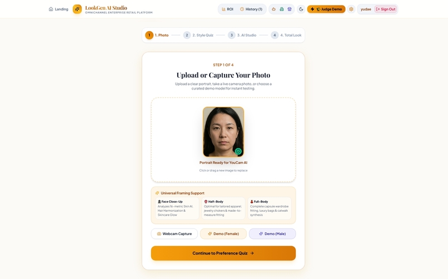This screenshot has width=448, height=279.
Task: Start Webcam Capture
Action: tap(175, 233)
